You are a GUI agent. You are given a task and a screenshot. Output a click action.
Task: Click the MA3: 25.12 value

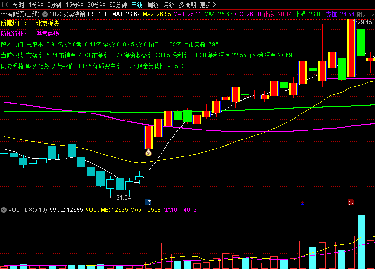tap(188, 14)
